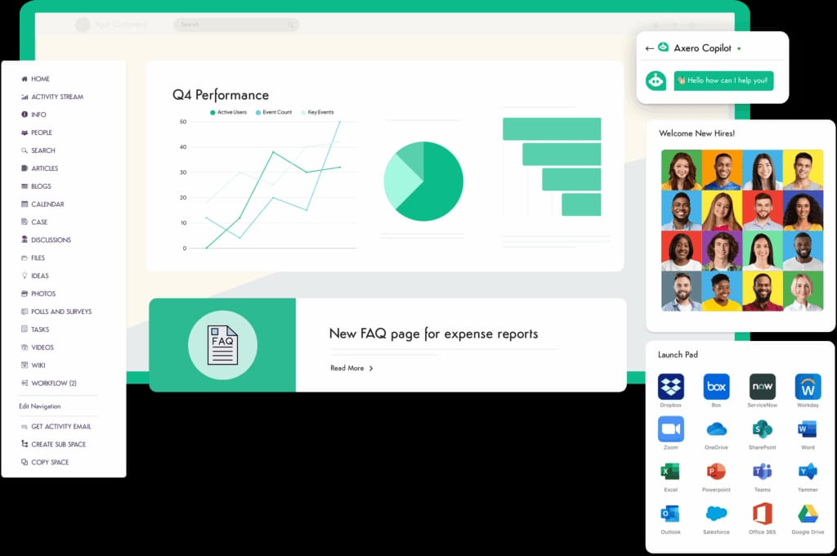Click the Axero Copilot robot avatar

(x=656, y=82)
